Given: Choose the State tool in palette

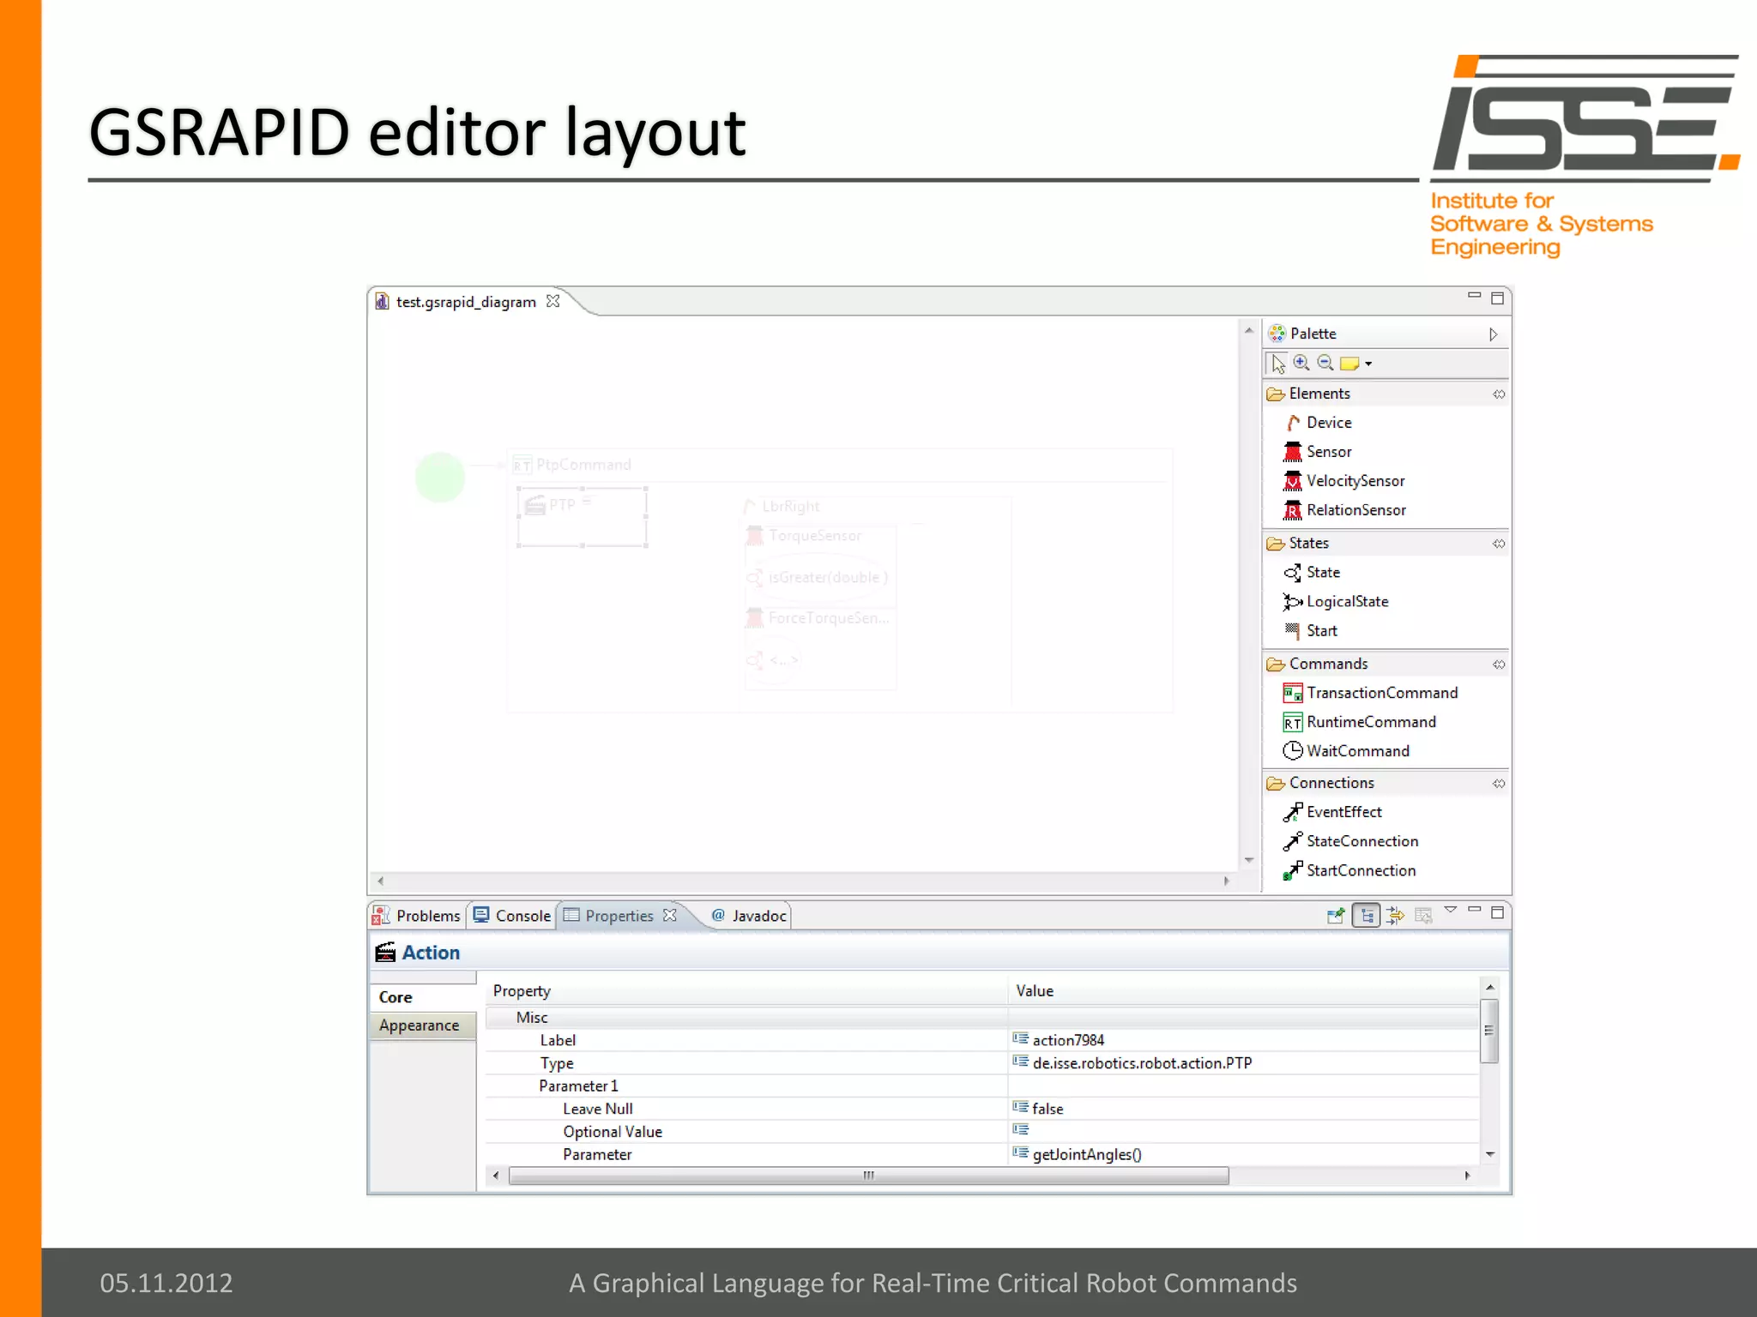Looking at the screenshot, I should (1312, 572).
